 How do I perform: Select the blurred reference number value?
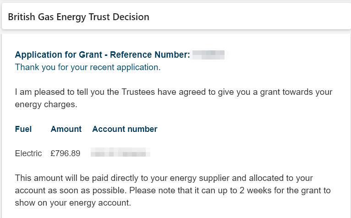(x=208, y=55)
